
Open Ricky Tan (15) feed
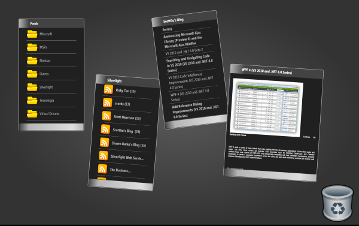tap(126, 91)
